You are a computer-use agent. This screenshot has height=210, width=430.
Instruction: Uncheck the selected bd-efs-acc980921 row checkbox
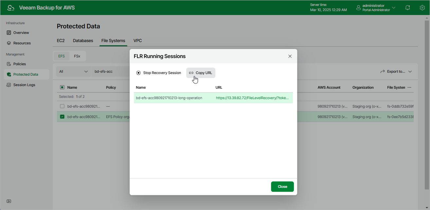point(62,117)
